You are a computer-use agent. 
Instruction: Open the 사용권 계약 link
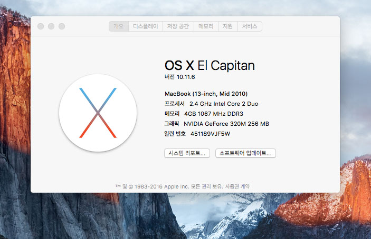pos(237,186)
